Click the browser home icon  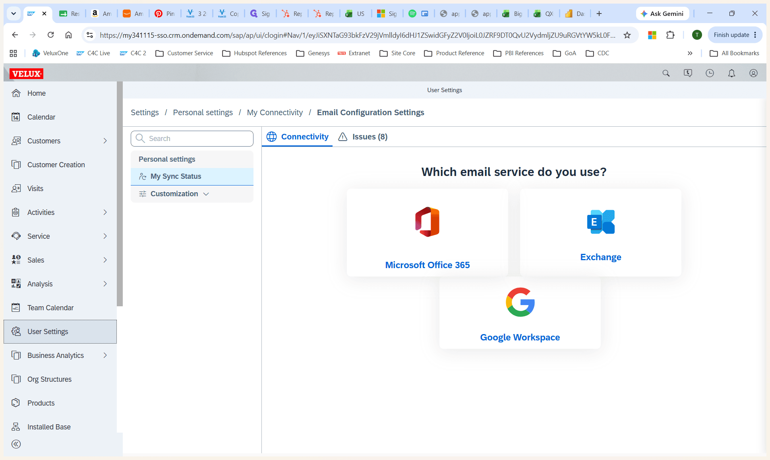[x=68, y=35]
